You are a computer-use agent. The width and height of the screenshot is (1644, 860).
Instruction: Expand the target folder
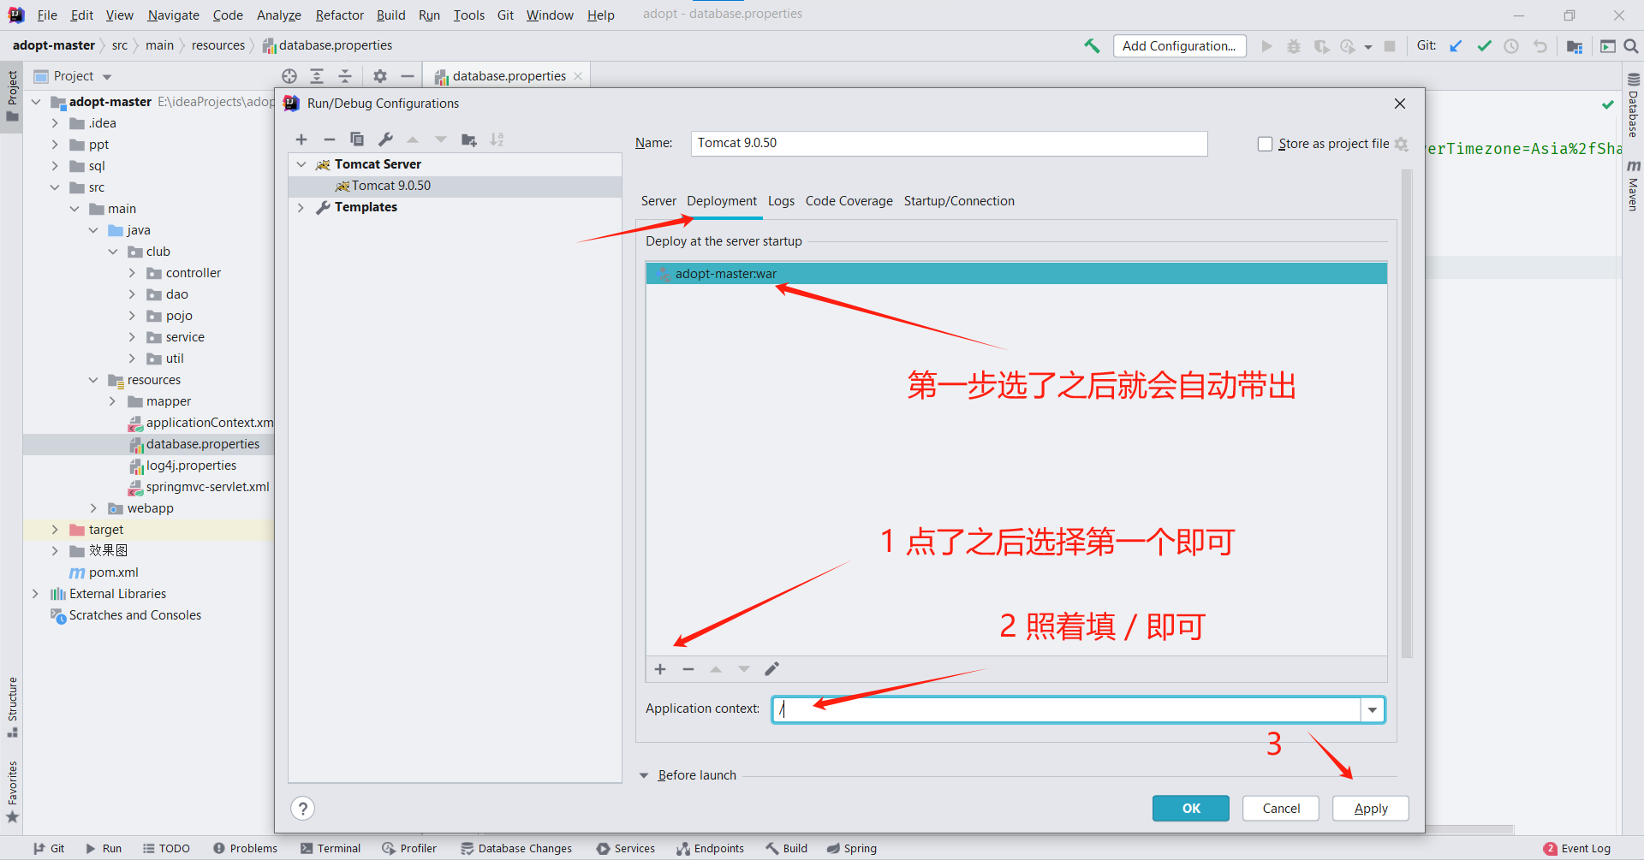pyautogui.click(x=55, y=530)
